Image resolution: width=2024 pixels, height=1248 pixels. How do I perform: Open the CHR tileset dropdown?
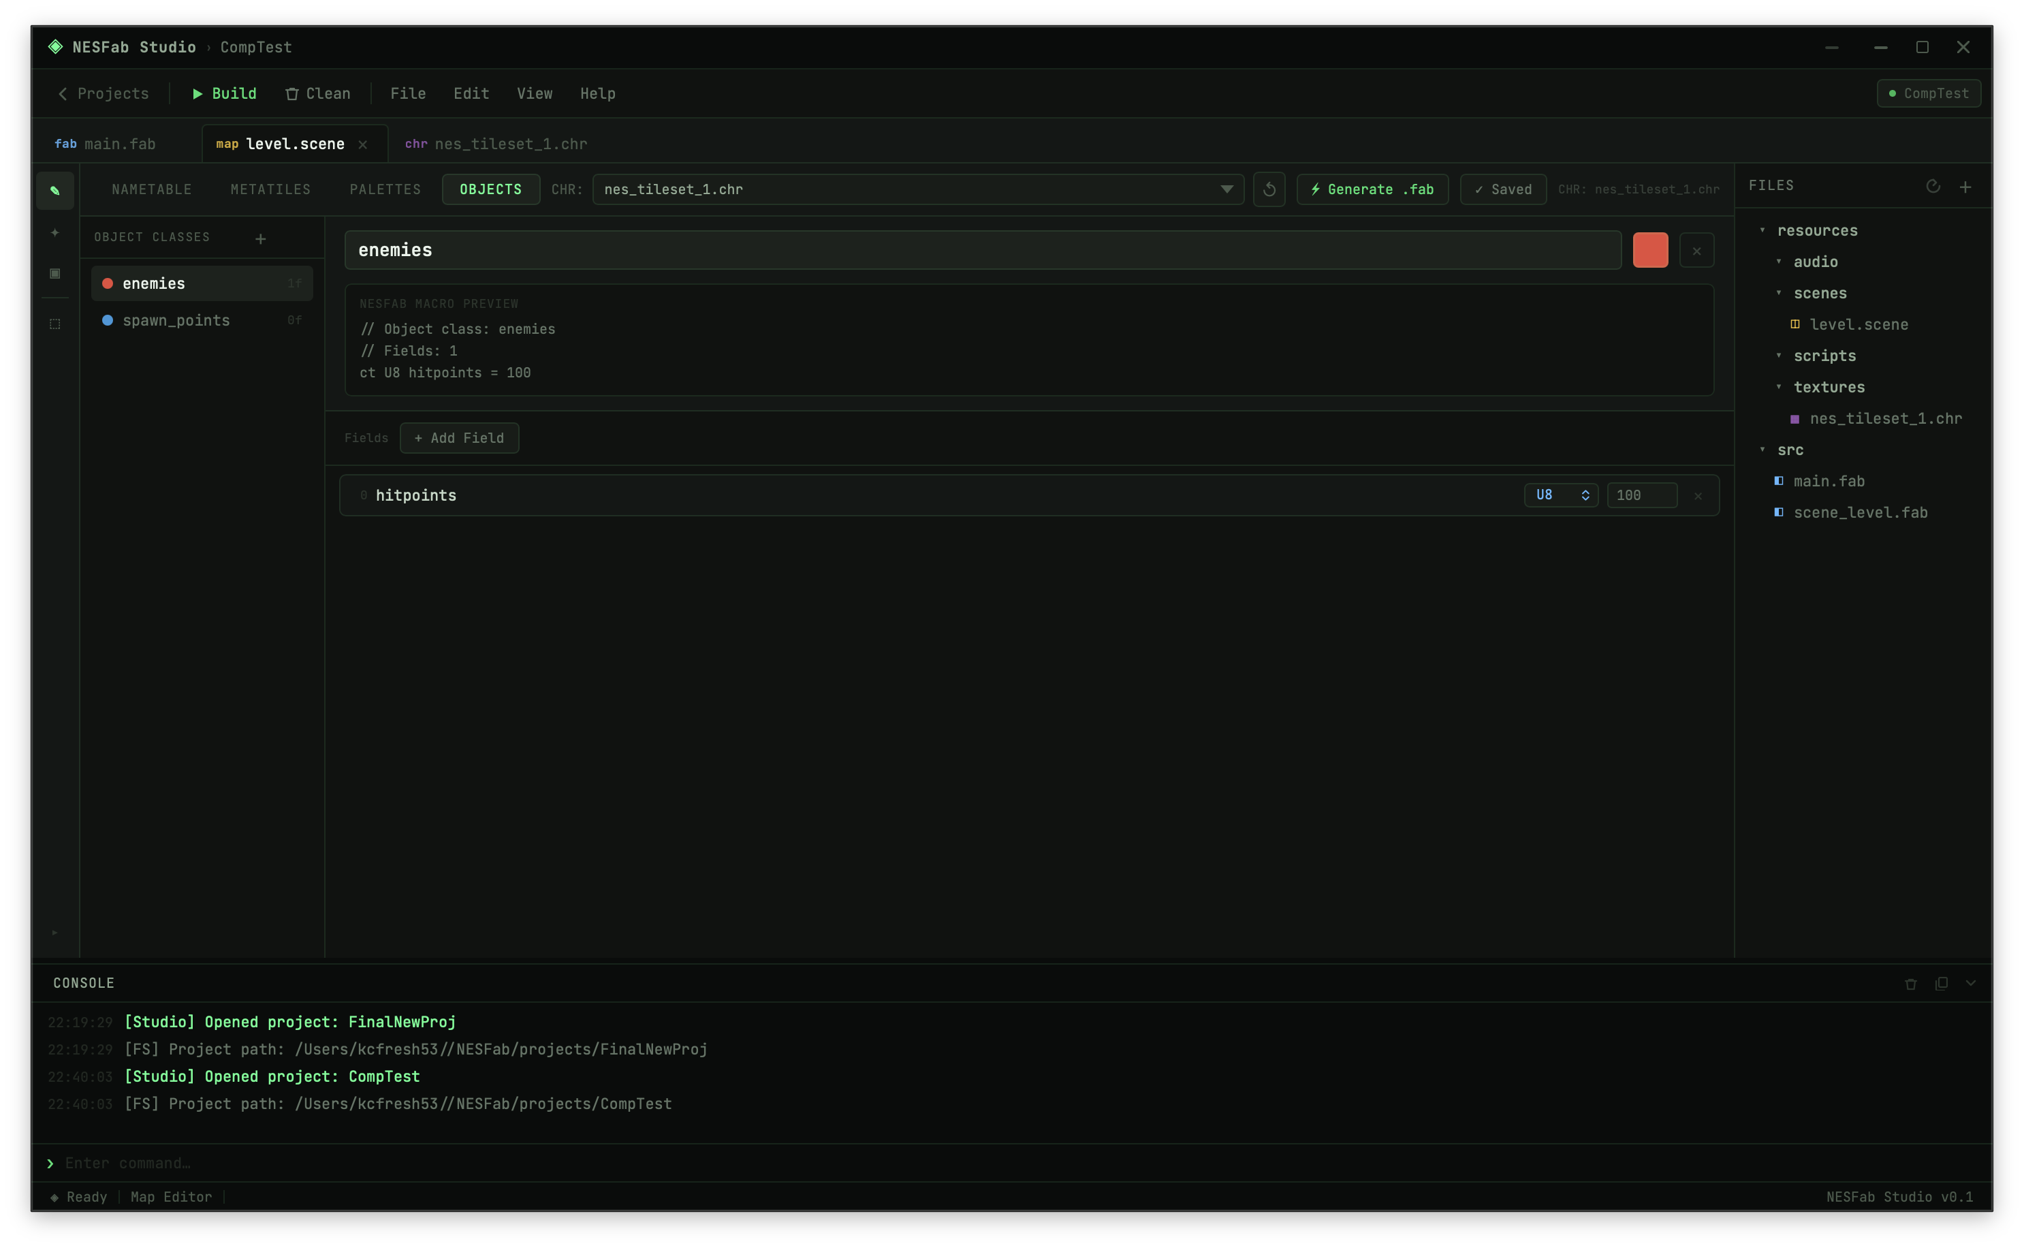tap(1226, 190)
